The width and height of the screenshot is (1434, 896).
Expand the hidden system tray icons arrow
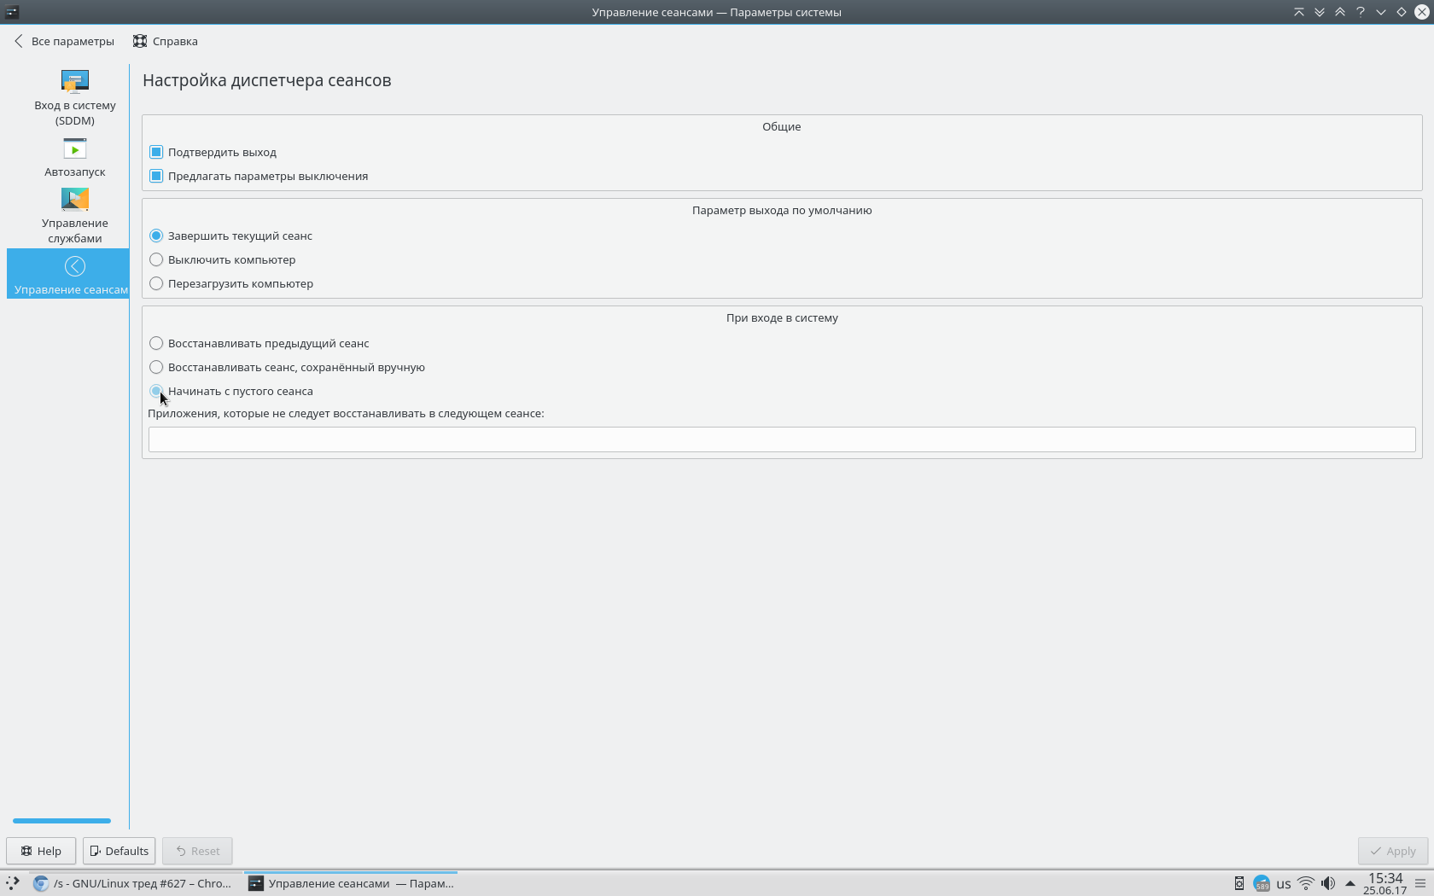pos(1350,883)
